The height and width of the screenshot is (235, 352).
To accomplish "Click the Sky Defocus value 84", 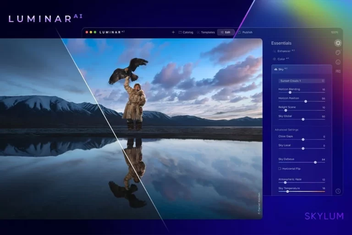I will coord(324,159).
